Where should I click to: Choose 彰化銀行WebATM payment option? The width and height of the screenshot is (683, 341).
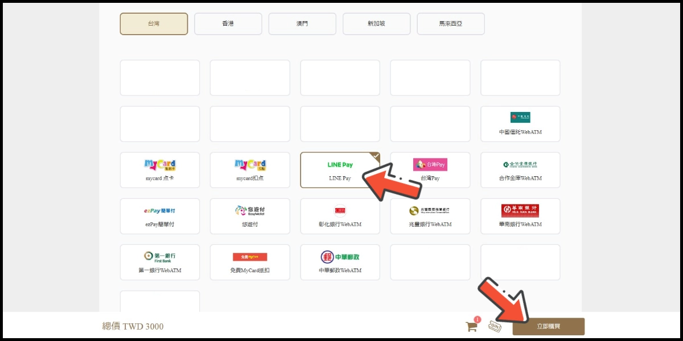[340, 216]
